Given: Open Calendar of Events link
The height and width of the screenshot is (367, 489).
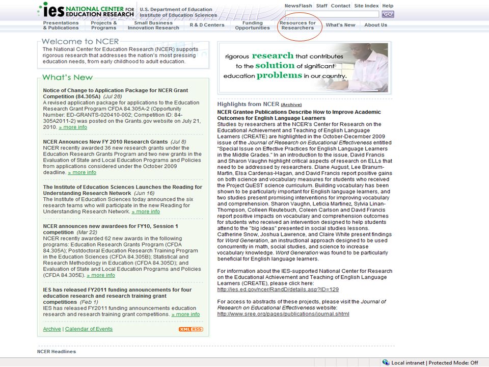Looking at the screenshot, I should 89,329.
